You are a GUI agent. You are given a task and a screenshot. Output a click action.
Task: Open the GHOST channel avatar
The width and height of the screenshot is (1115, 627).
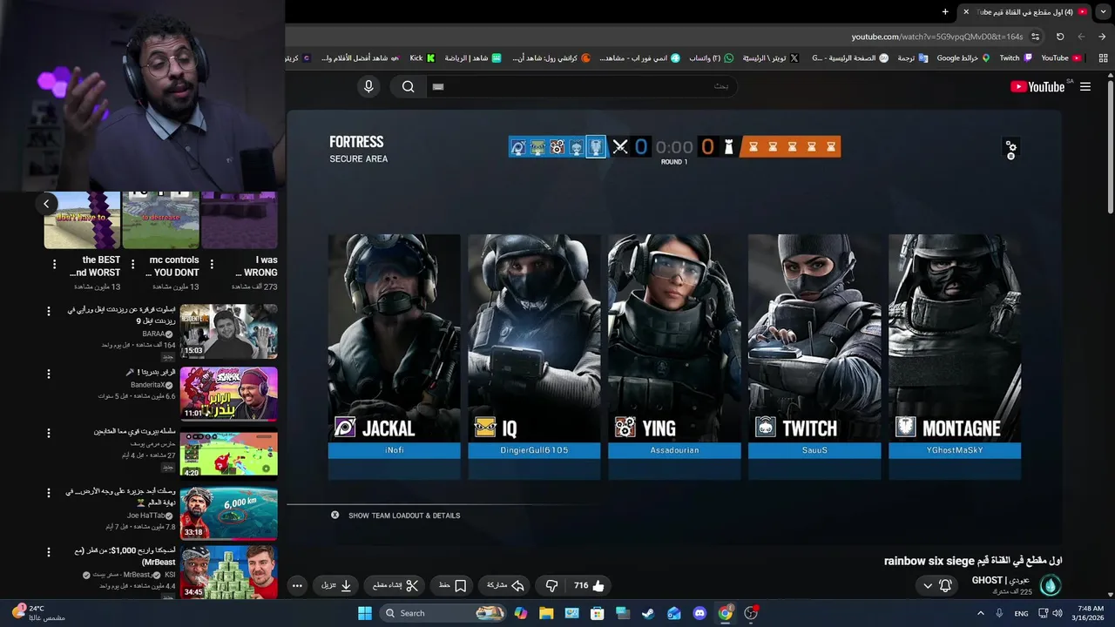[1051, 585]
